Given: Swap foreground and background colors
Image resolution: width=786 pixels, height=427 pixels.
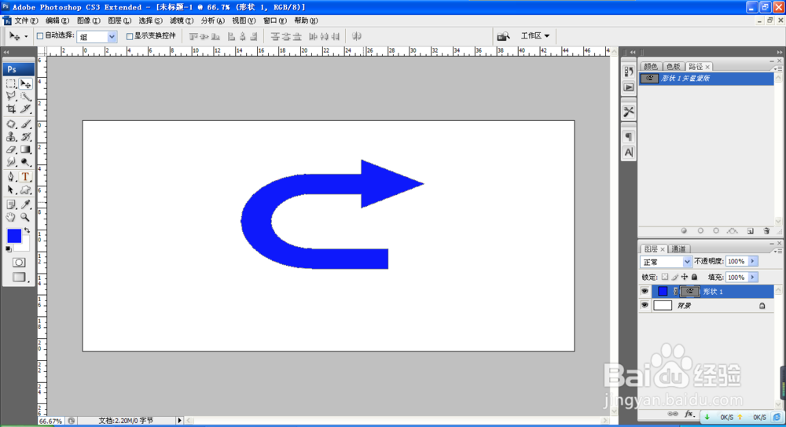Looking at the screenshot, I should (x=27, y=231).
